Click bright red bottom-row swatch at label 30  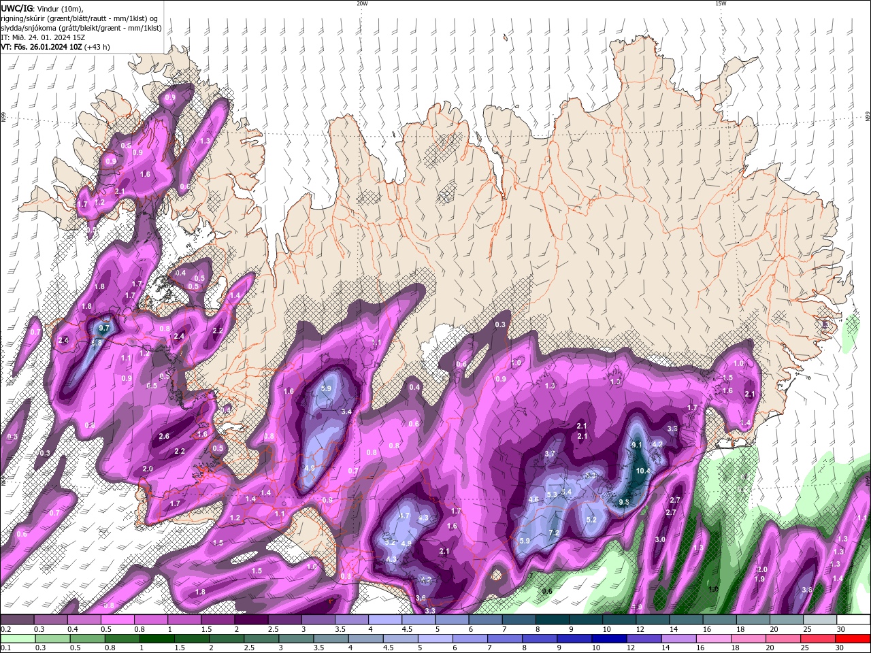pos(853,639)
